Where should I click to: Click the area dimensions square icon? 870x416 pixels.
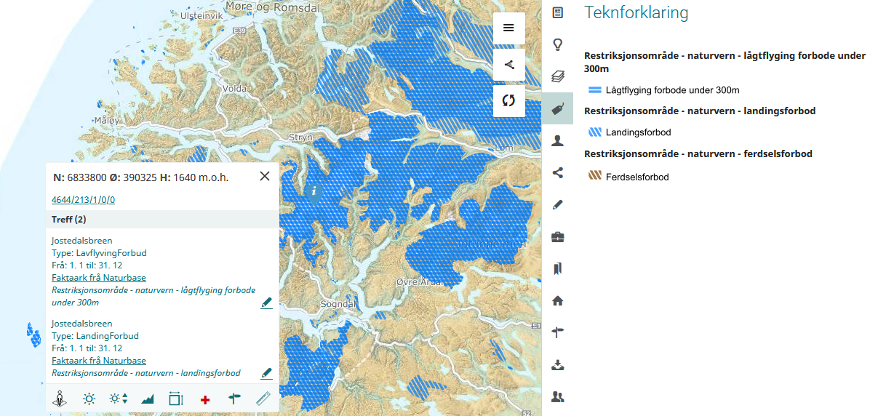[176, 399]
